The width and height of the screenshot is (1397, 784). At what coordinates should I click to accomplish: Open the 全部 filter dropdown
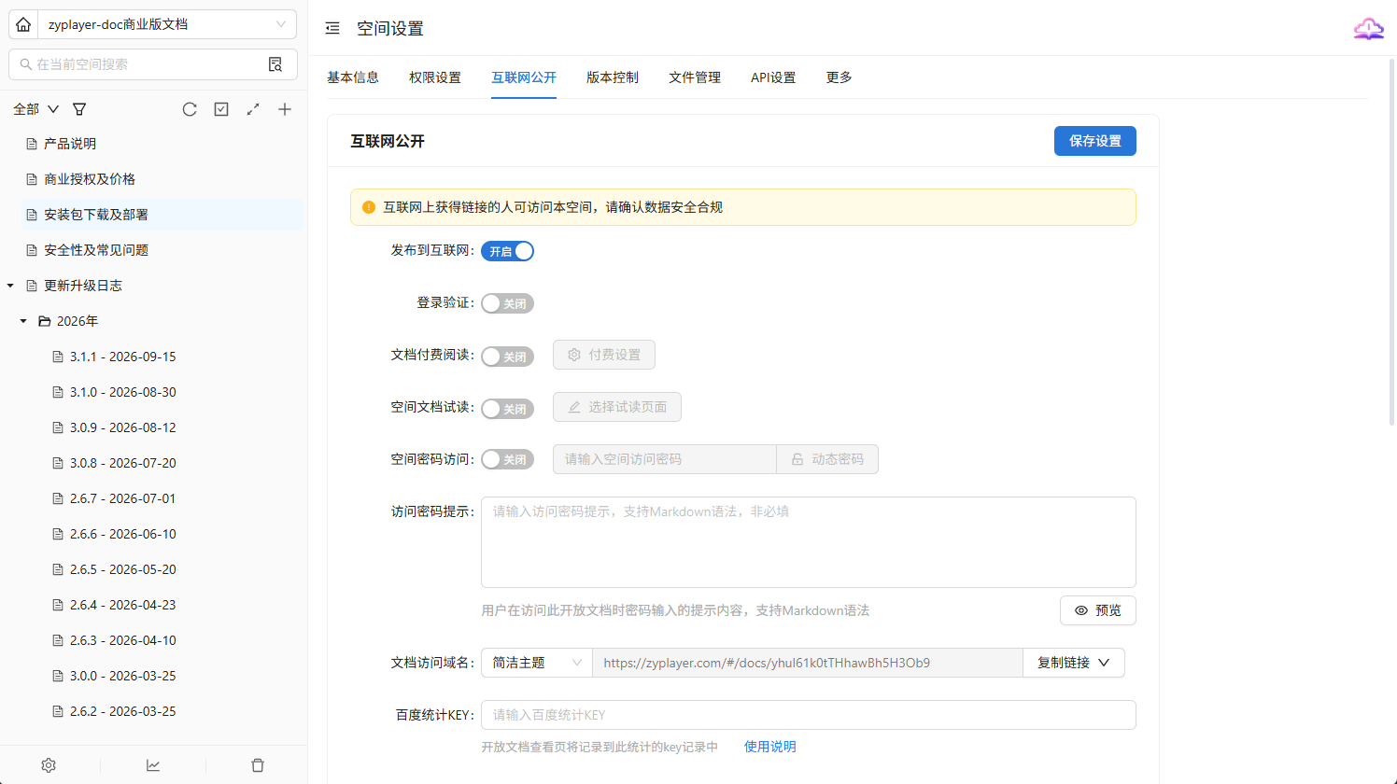coord(36,109)
